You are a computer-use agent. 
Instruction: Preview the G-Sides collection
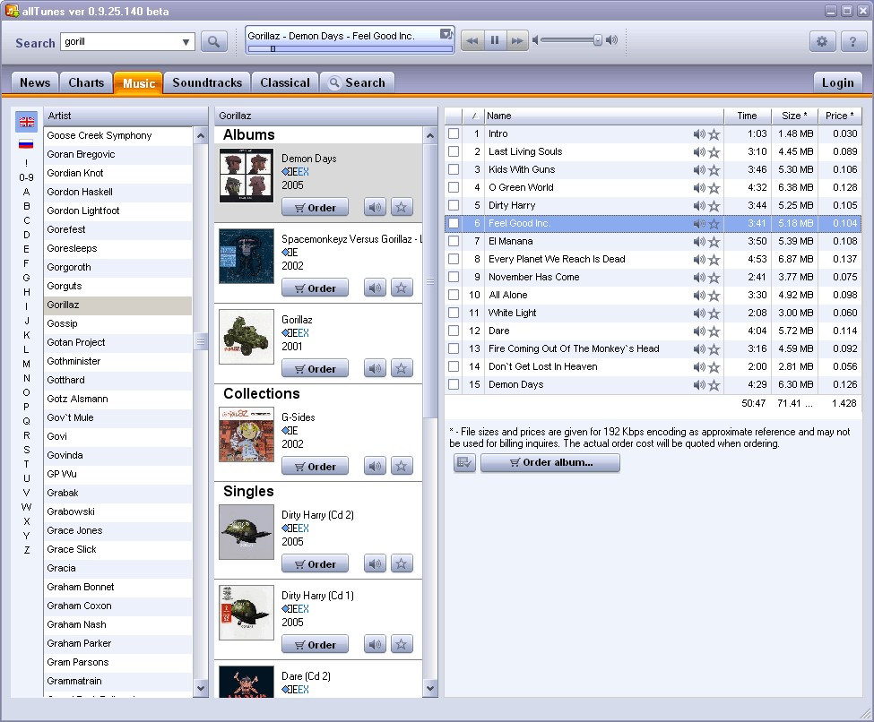375,466
